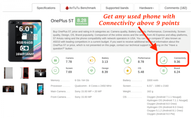Select the Specifications tab
The height and width of the screenshot is (118, 191).
point(46,8)
